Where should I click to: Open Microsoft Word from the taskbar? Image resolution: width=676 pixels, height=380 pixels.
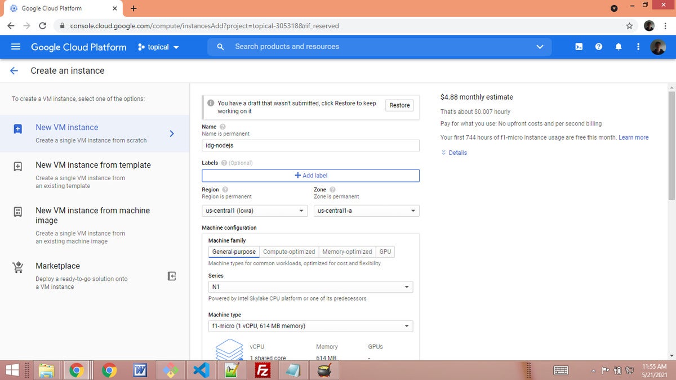coord(140,370)
